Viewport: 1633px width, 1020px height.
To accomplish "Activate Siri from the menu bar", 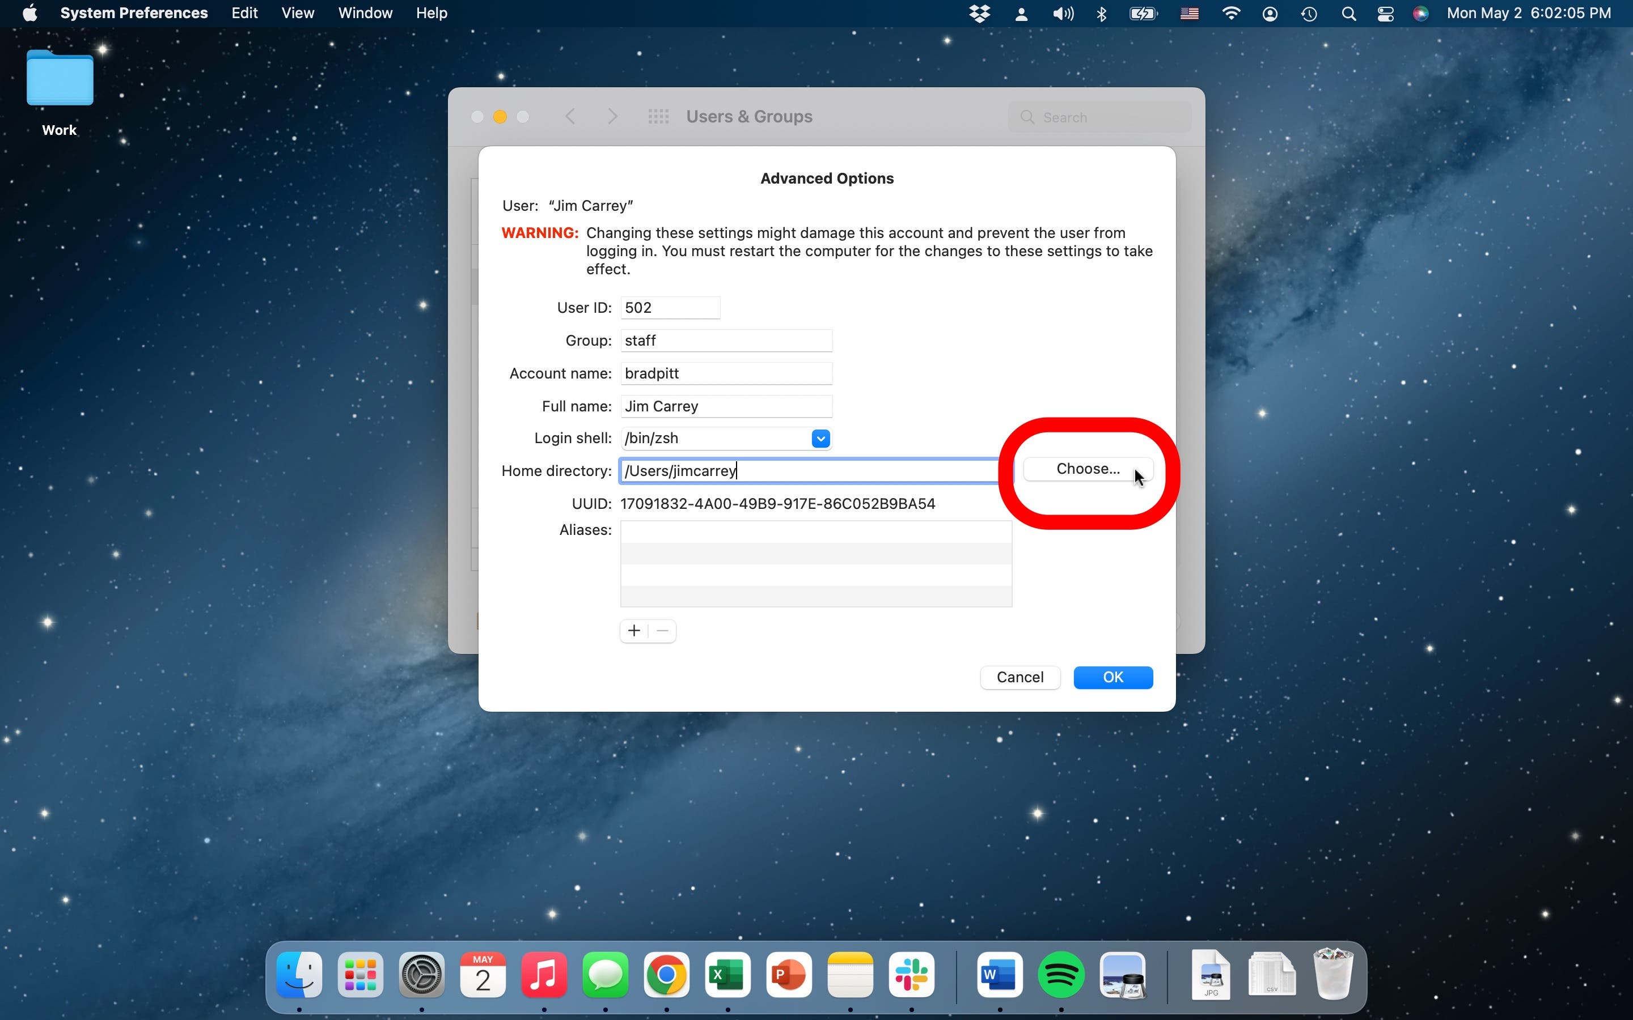I will click(x=1420, y=13).
